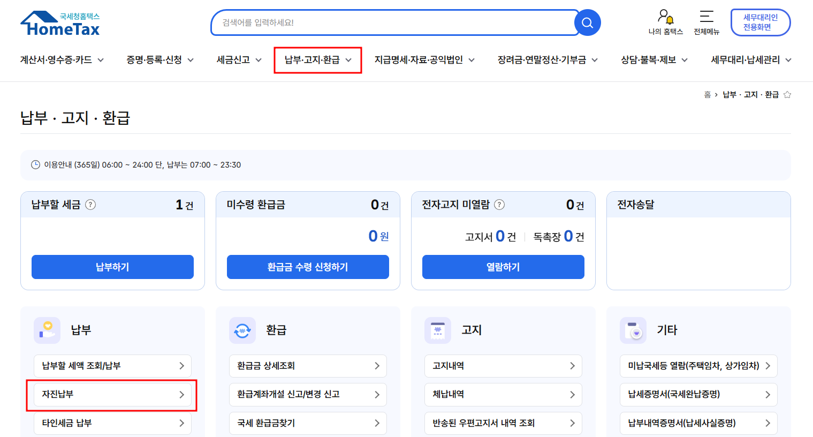Open the 증명·등록·신청 menu
The height and width of the screenshot is (437, 813).
tap(159, 60)
